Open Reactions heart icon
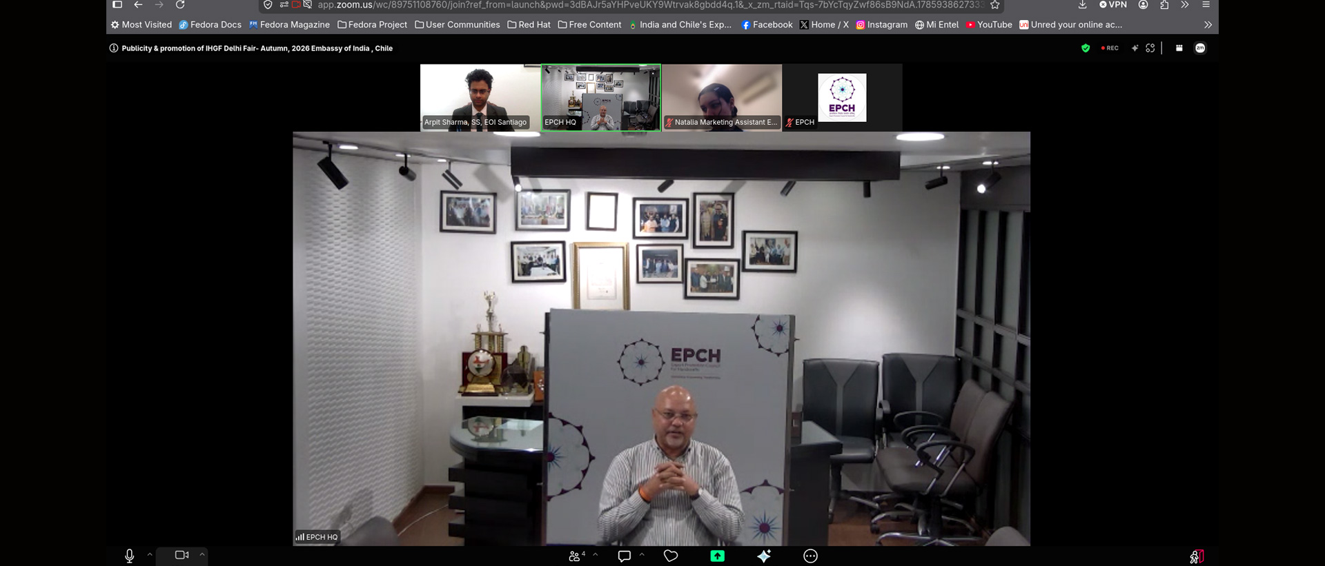Viewport: 1325px width, 566px height. (671, 556)
